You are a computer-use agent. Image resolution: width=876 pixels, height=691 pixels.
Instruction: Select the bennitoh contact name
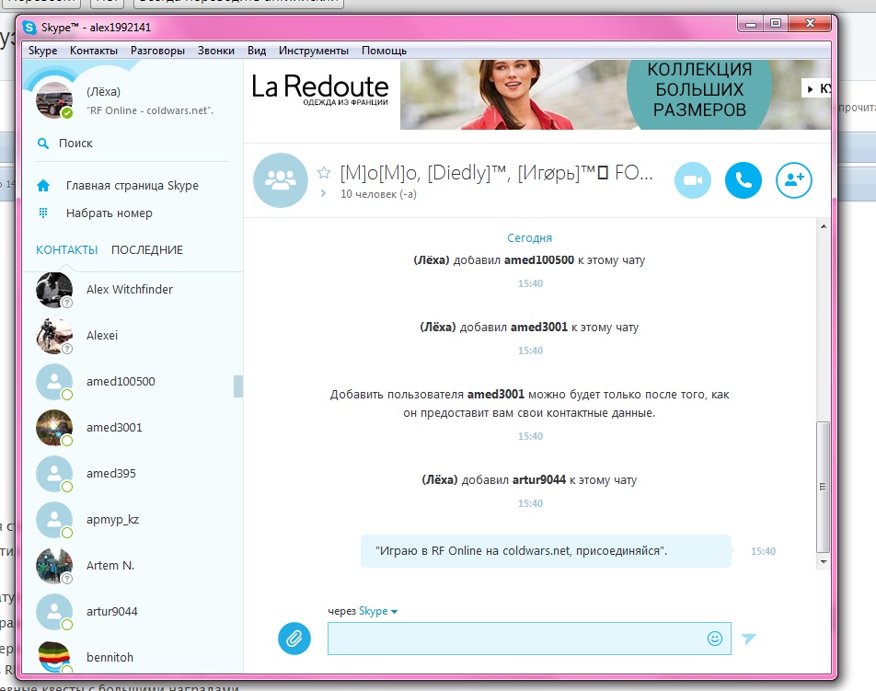(x=109, y=658)
